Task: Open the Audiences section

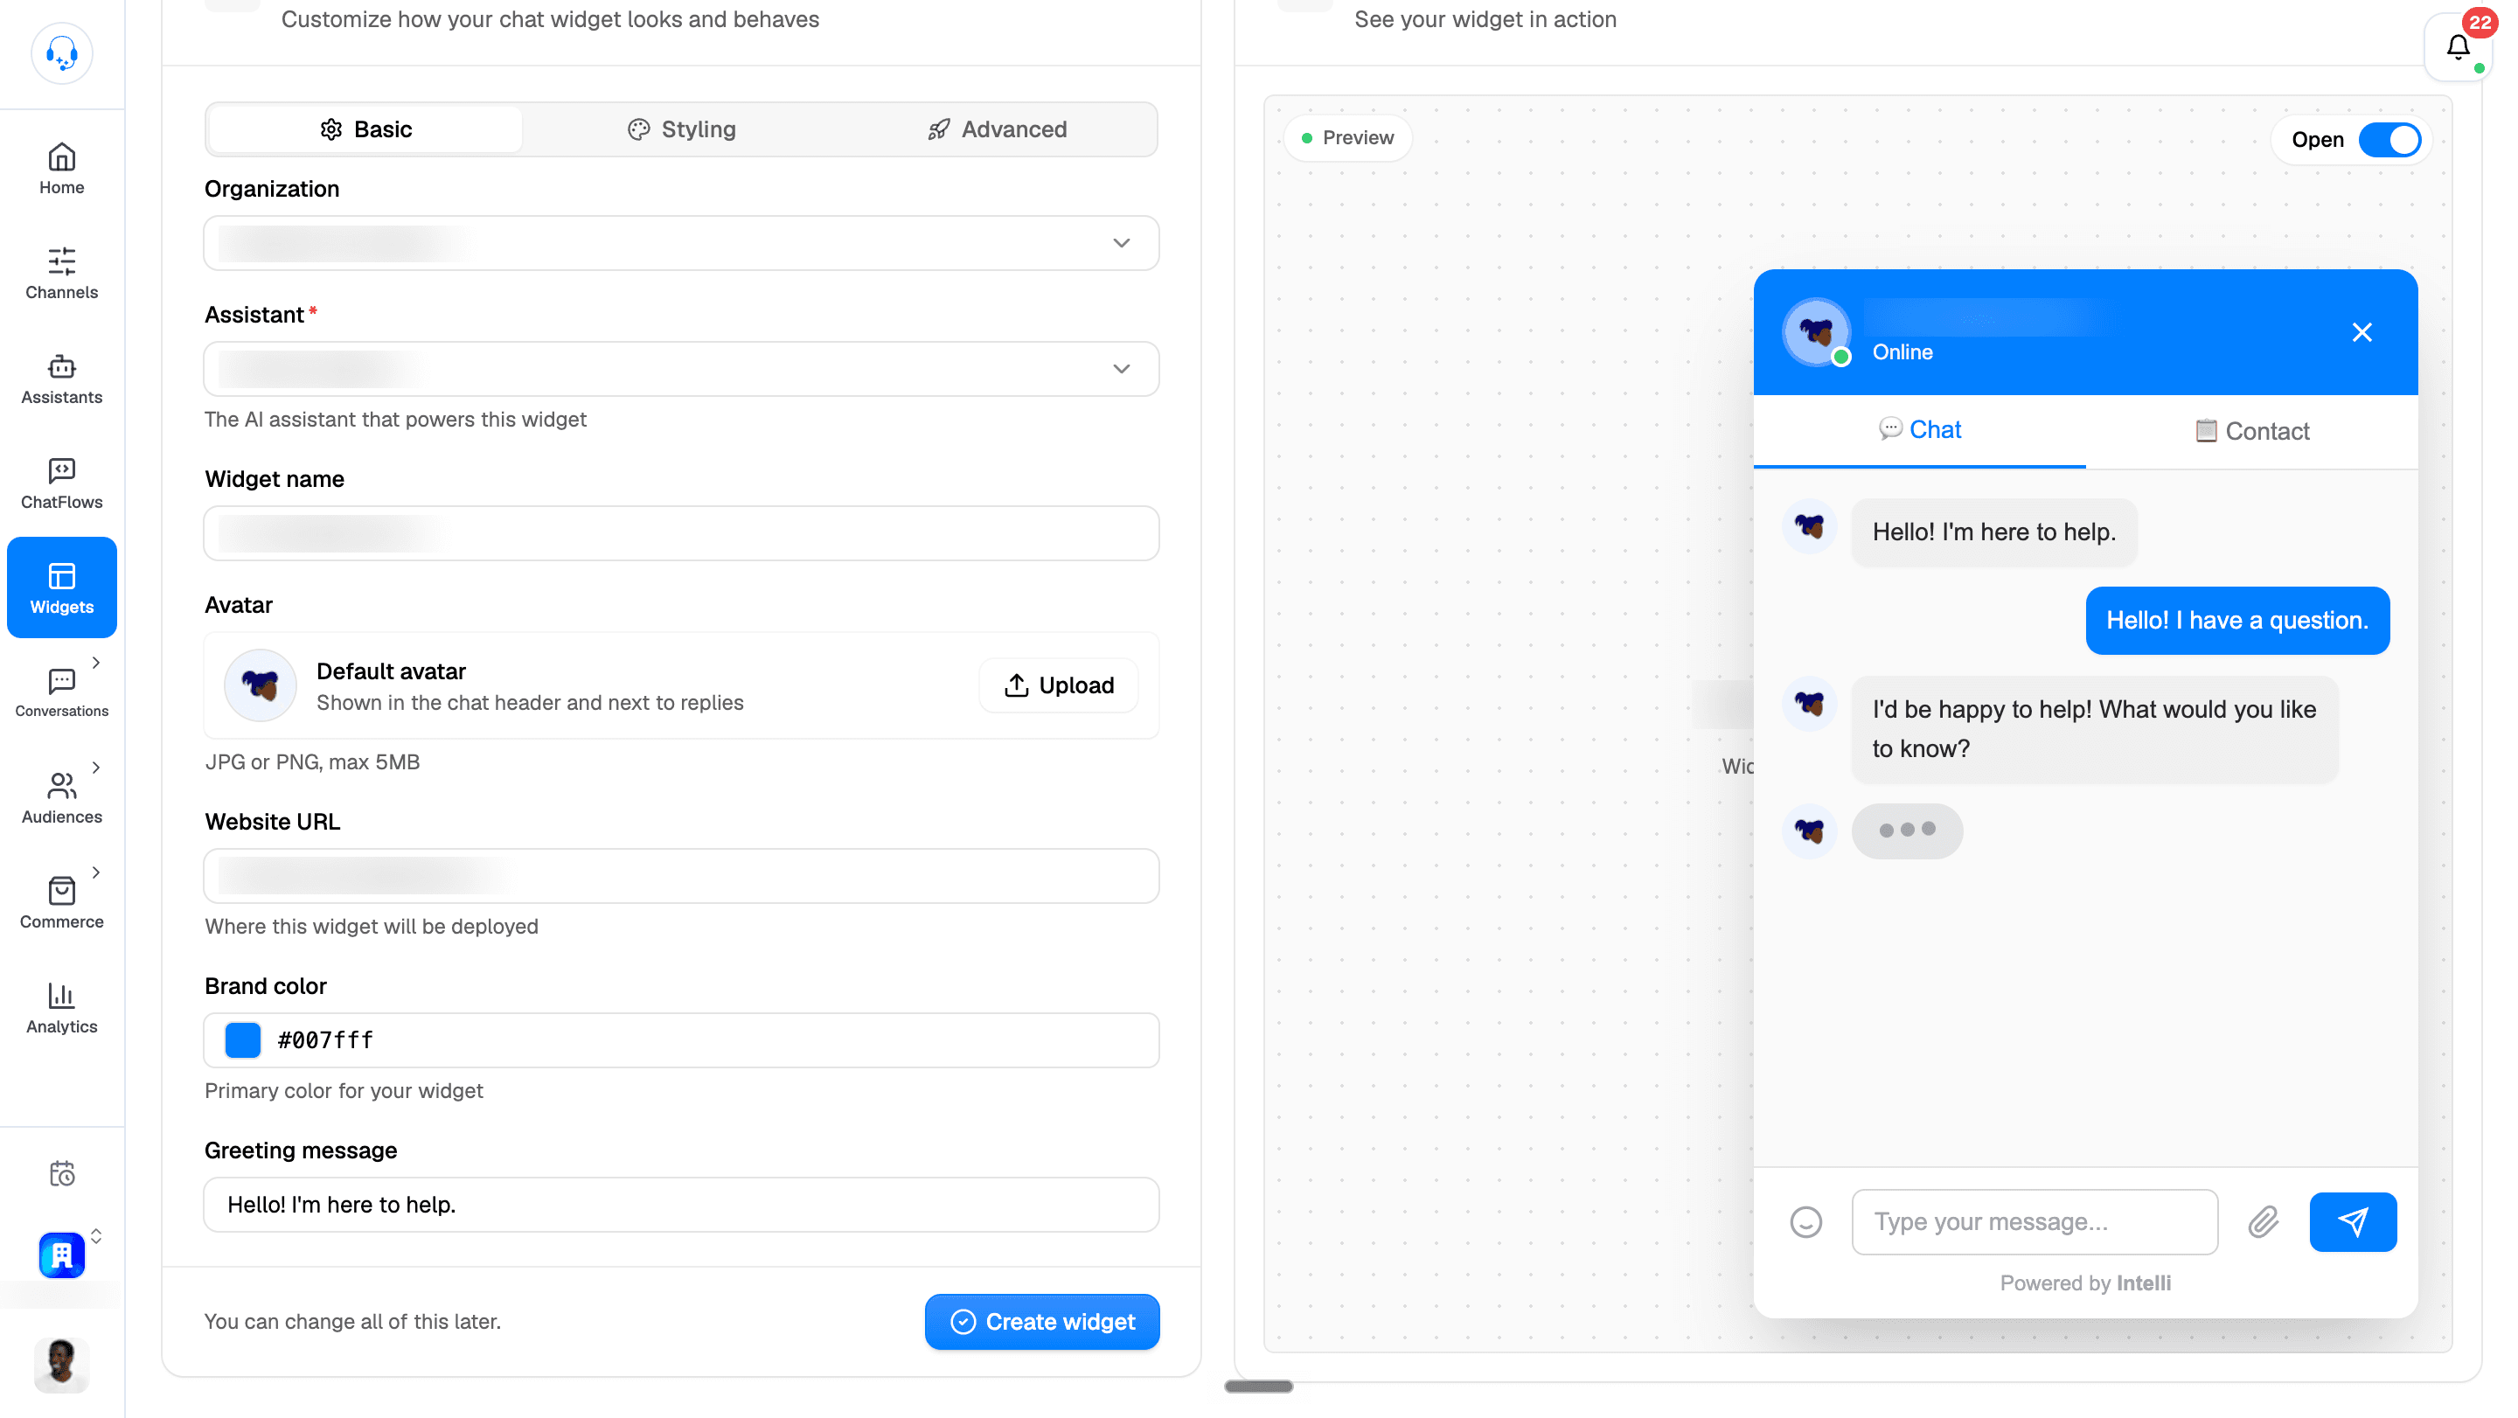Action: tap(61, 797)
